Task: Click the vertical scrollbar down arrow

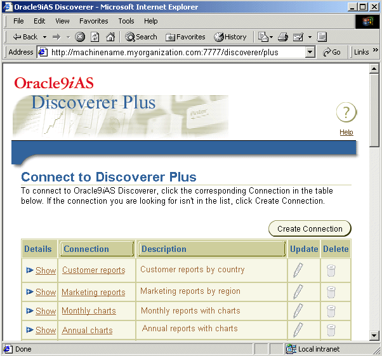Action: [x=374, y=335]
